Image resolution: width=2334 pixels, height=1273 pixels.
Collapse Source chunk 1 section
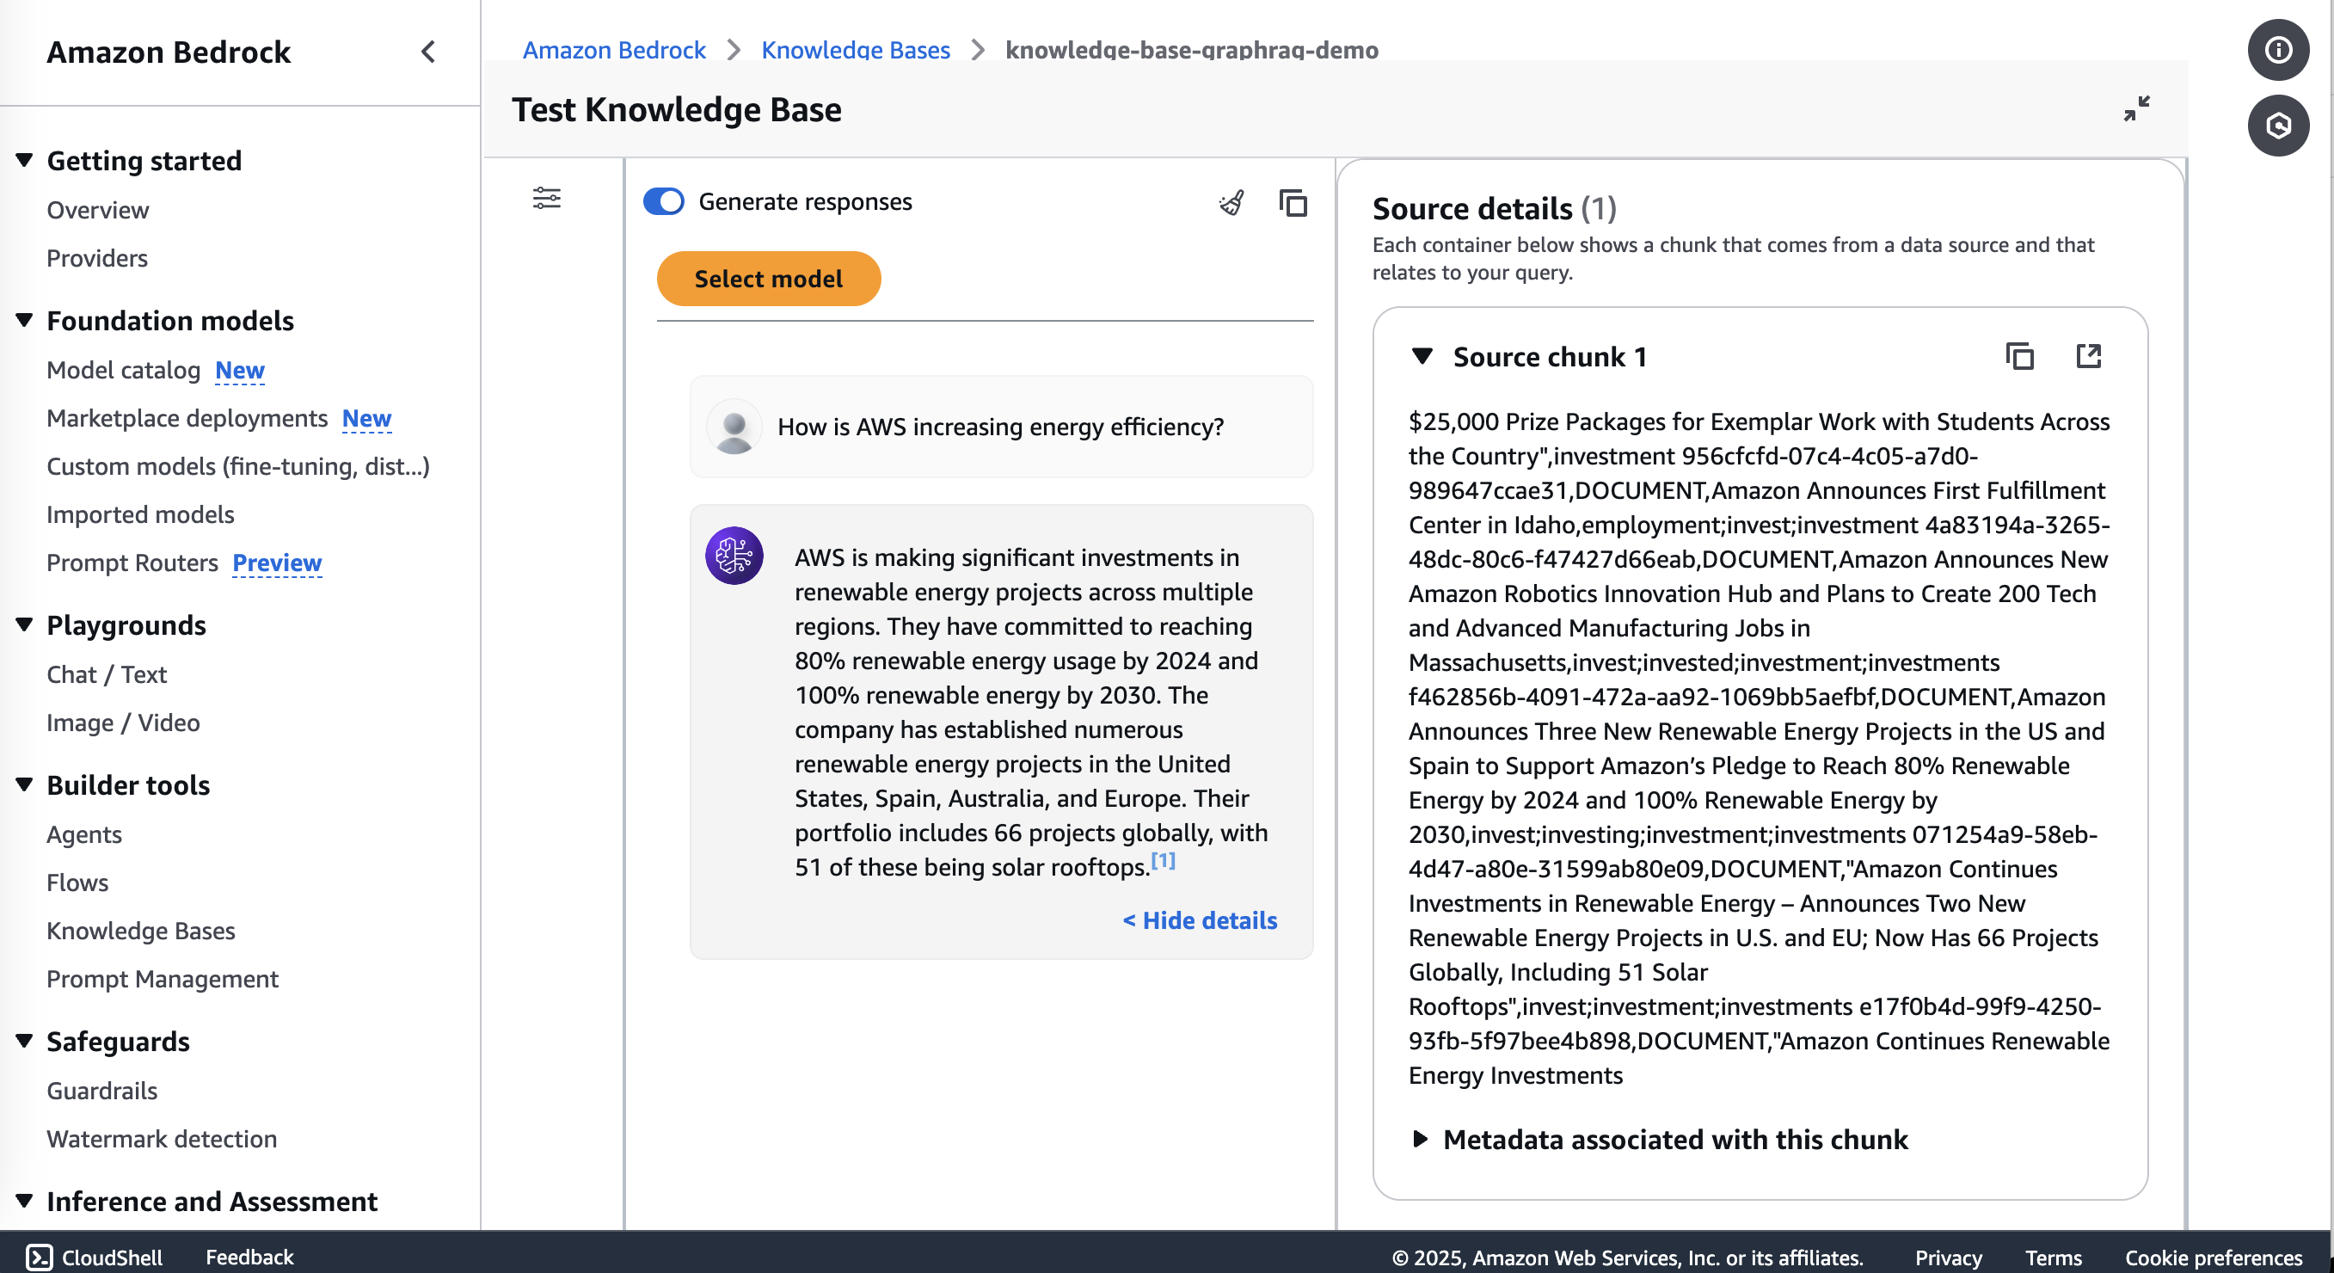[1422, 356]
